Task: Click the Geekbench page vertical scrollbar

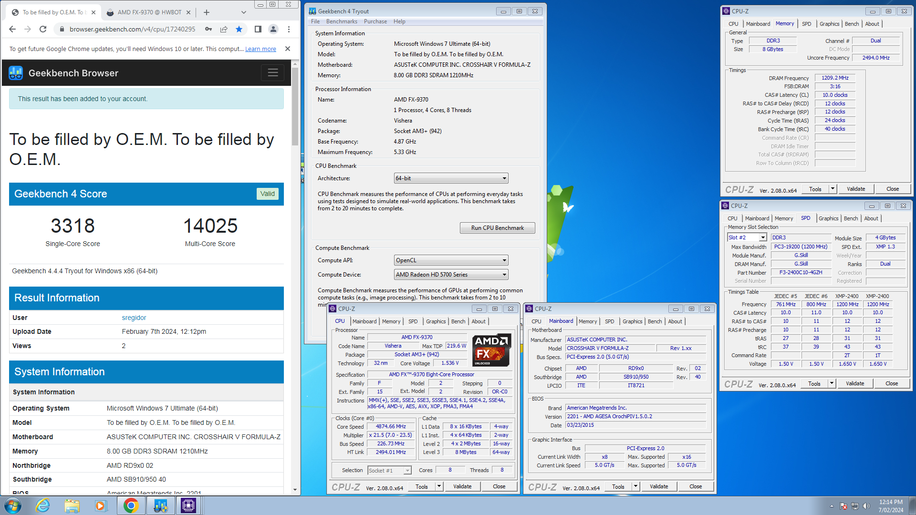Action: coord(295,106)
